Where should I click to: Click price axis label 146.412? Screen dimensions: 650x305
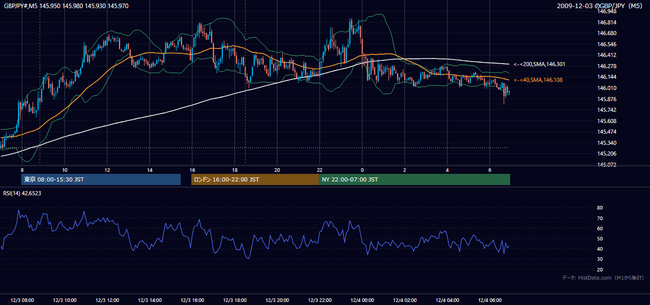coord(607,55)
